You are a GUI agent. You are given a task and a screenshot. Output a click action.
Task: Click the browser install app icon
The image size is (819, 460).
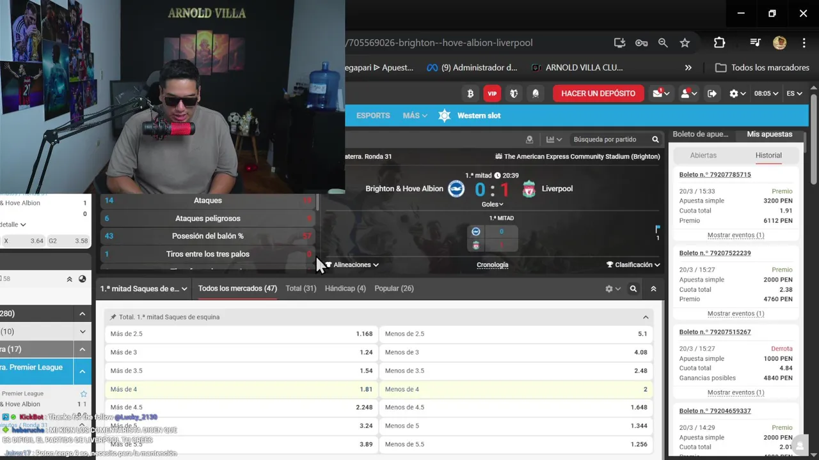coord(619,43)
